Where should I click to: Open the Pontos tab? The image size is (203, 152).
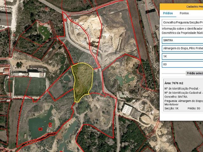pyautogui.click(x=184, y=13)
